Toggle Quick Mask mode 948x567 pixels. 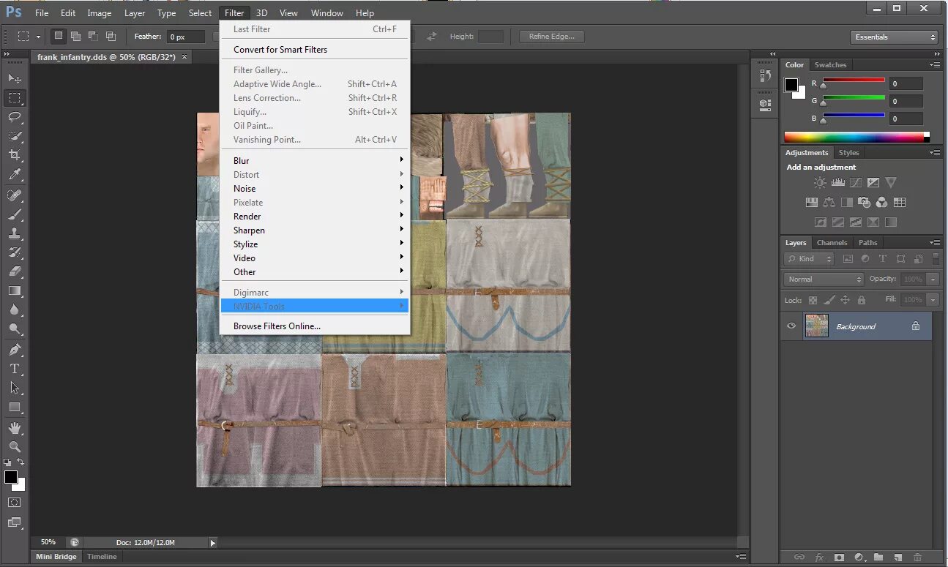point(15,503)
